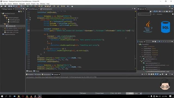Click the Run green play toolbar icon
The width and height of the screenshot is (174, 98).
click(x=28, y=6)
